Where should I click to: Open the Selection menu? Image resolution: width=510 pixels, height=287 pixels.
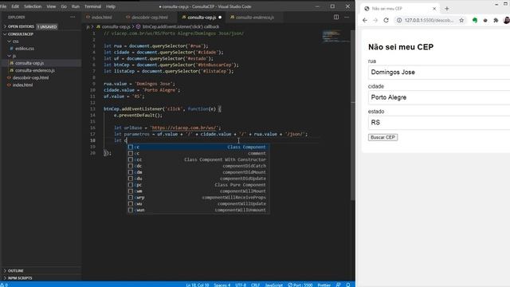point(33,6)
